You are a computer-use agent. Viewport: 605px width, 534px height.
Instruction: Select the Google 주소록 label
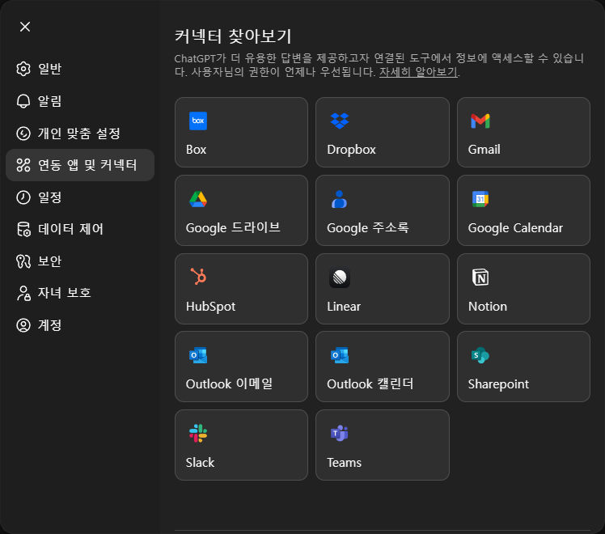pos(368,227)
